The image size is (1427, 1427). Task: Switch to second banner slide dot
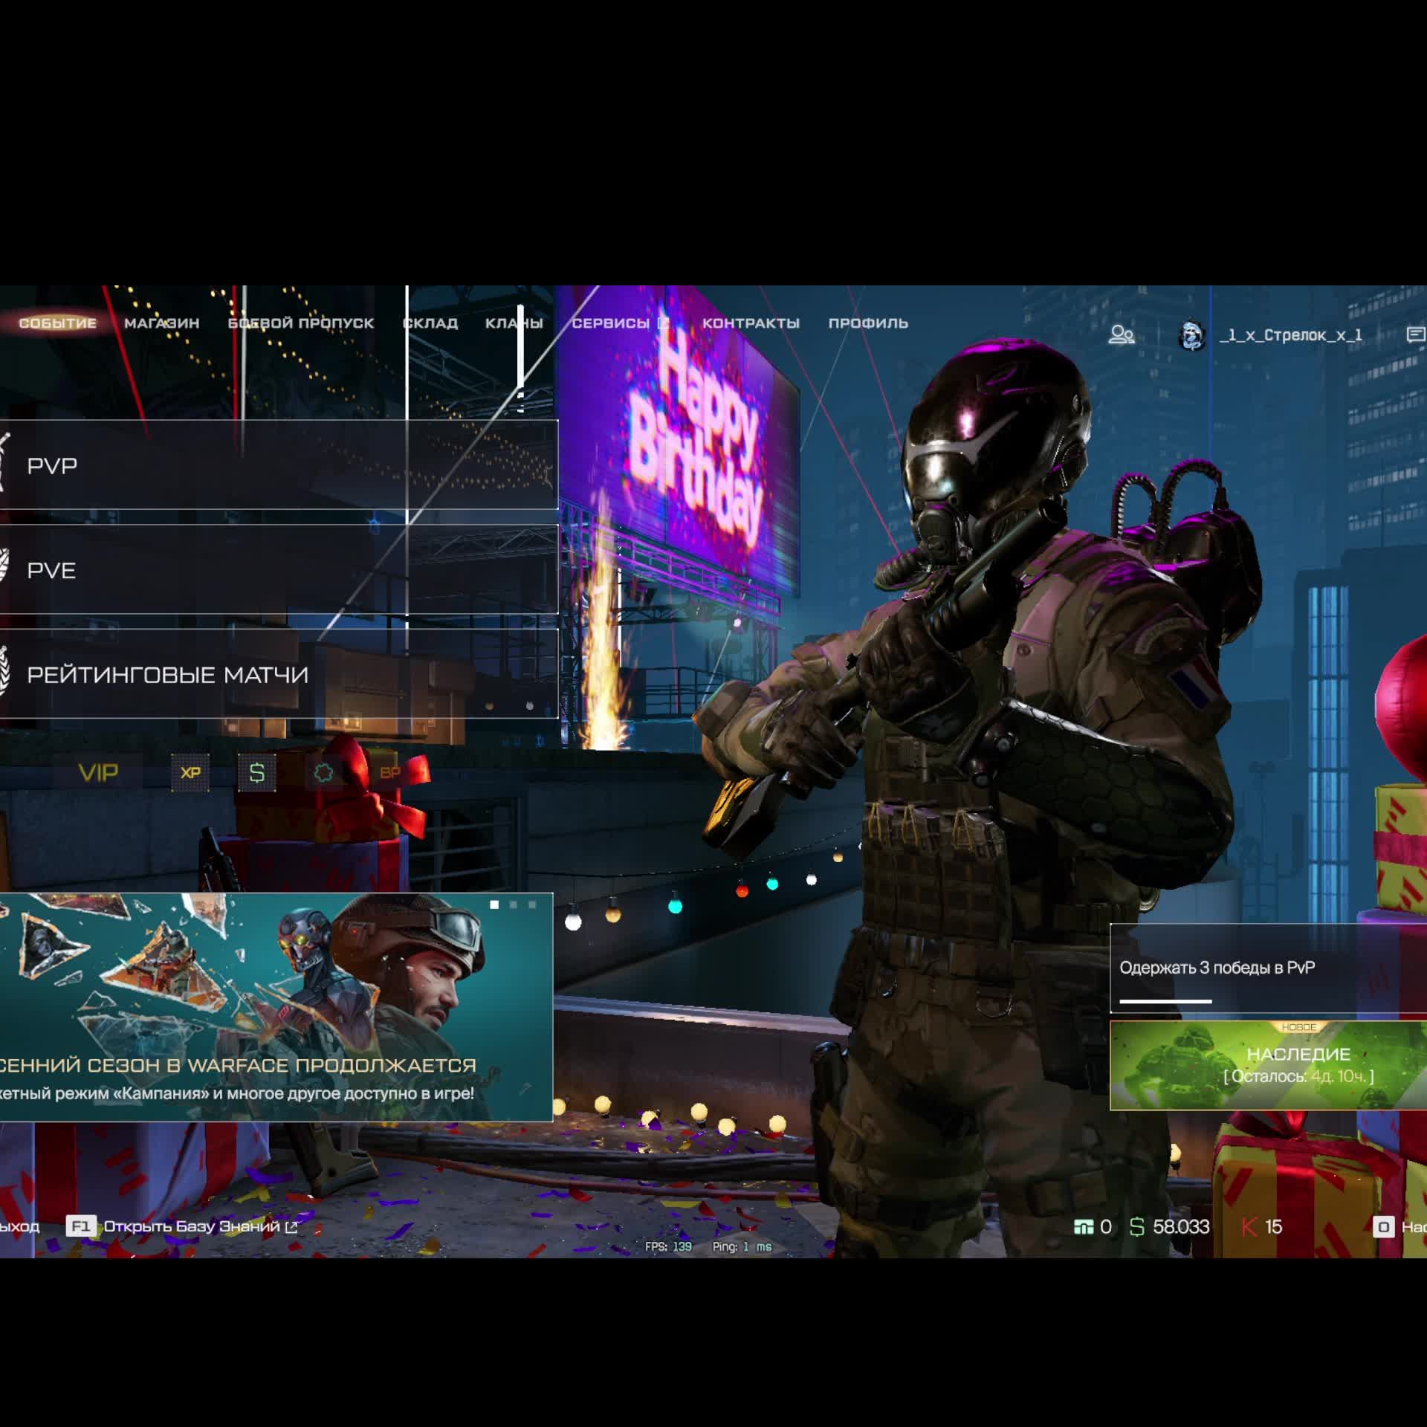(514, 905)
